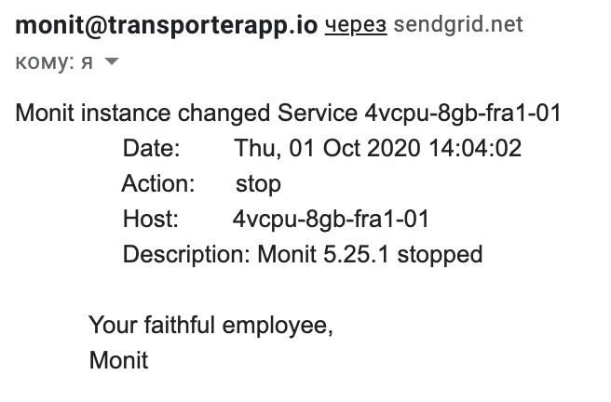Click the "Description:" field label
Screen dimensions: 611x402
186,253
